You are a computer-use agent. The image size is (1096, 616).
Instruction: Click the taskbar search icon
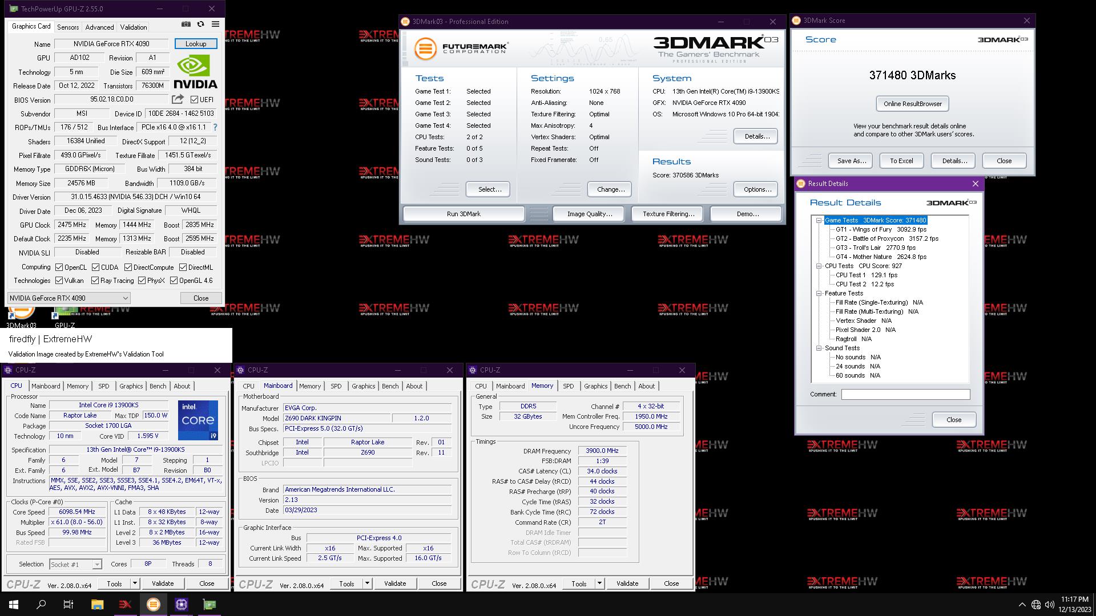41,605
